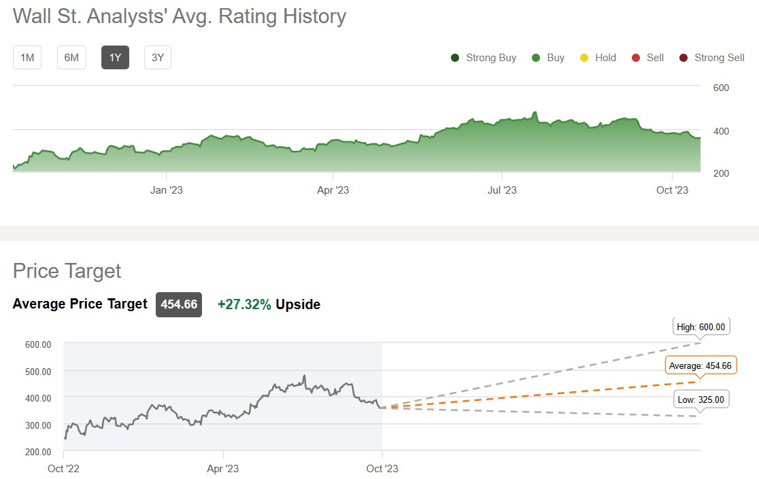The height and width of the screenshot is (479, 759).
Task: Toggle the Buy legend item
Action: [x=555, y=58]
